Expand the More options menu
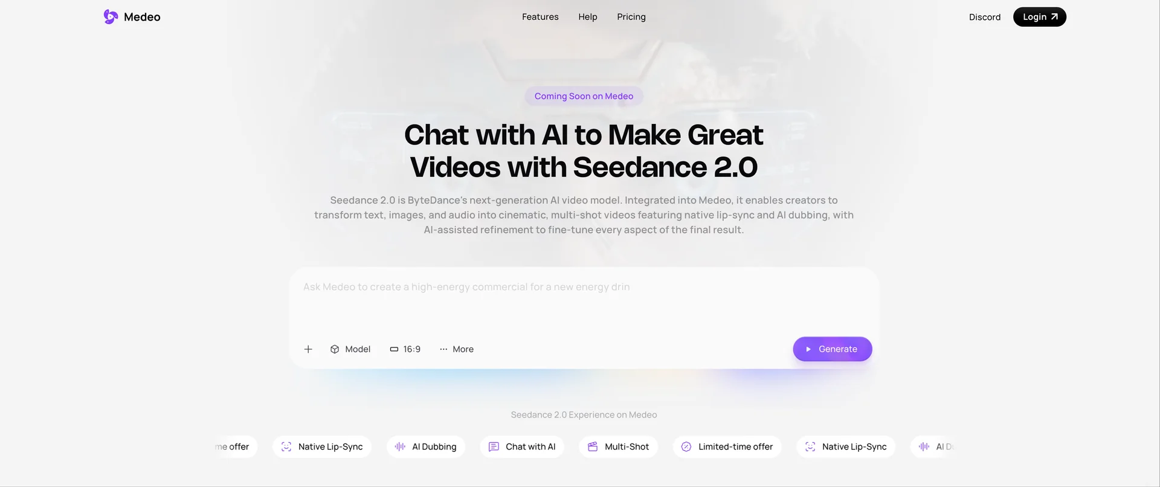Image resolution: width=1160 pixels, height=487 pixels. pyautogui.click(x=457, y=349)
